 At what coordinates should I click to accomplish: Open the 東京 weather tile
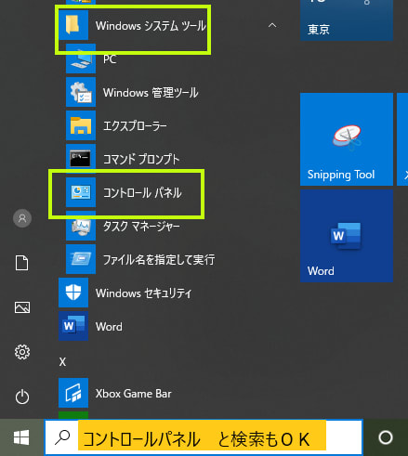347,20
